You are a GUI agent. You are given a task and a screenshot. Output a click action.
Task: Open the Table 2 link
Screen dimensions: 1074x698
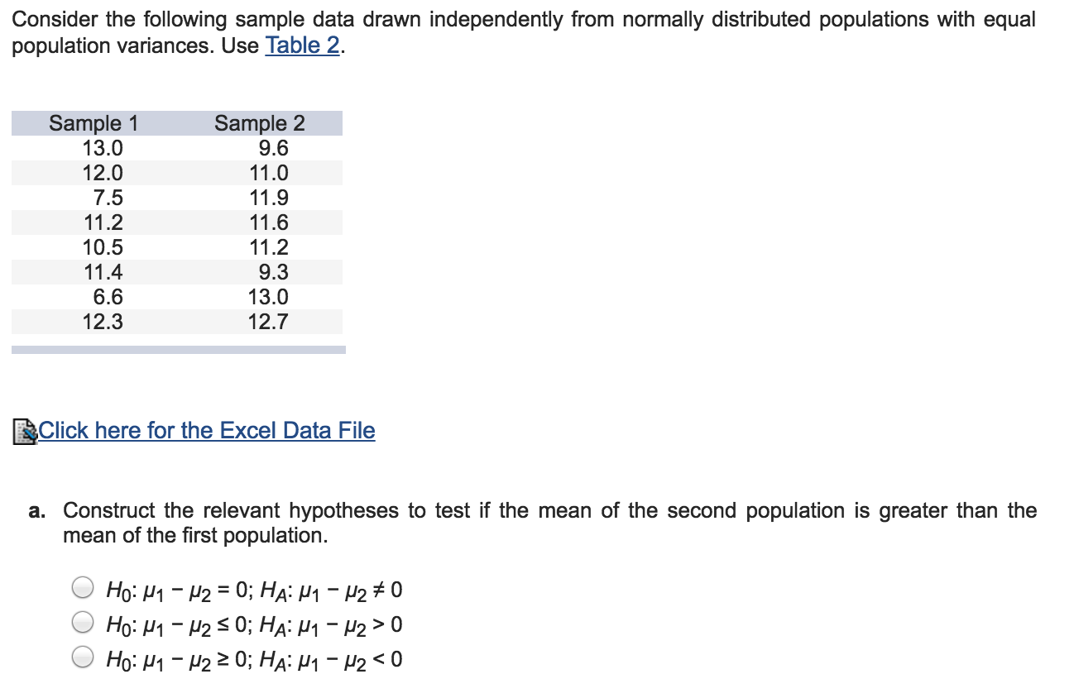(x=301, y=45)
